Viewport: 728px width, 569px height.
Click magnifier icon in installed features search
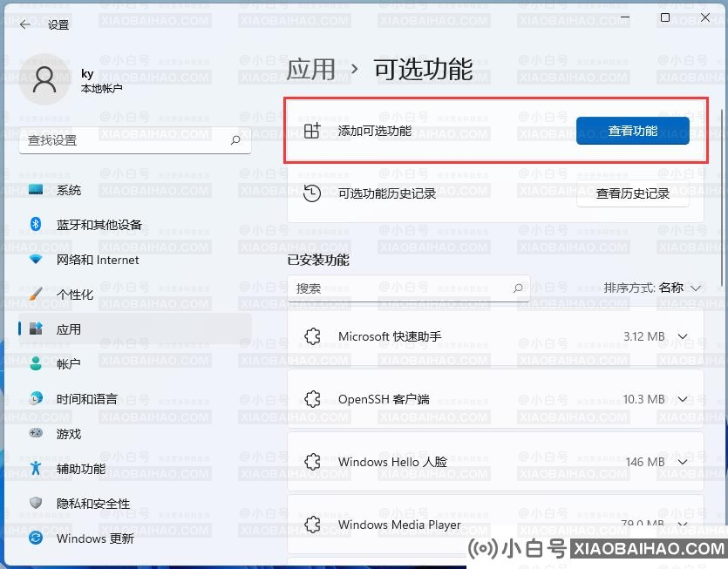pyautogui.click(x=518, y=288)
